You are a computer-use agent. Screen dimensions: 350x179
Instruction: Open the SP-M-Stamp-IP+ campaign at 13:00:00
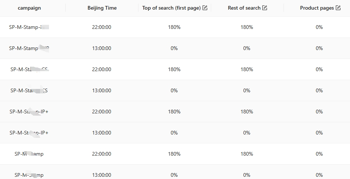(29, 133)
